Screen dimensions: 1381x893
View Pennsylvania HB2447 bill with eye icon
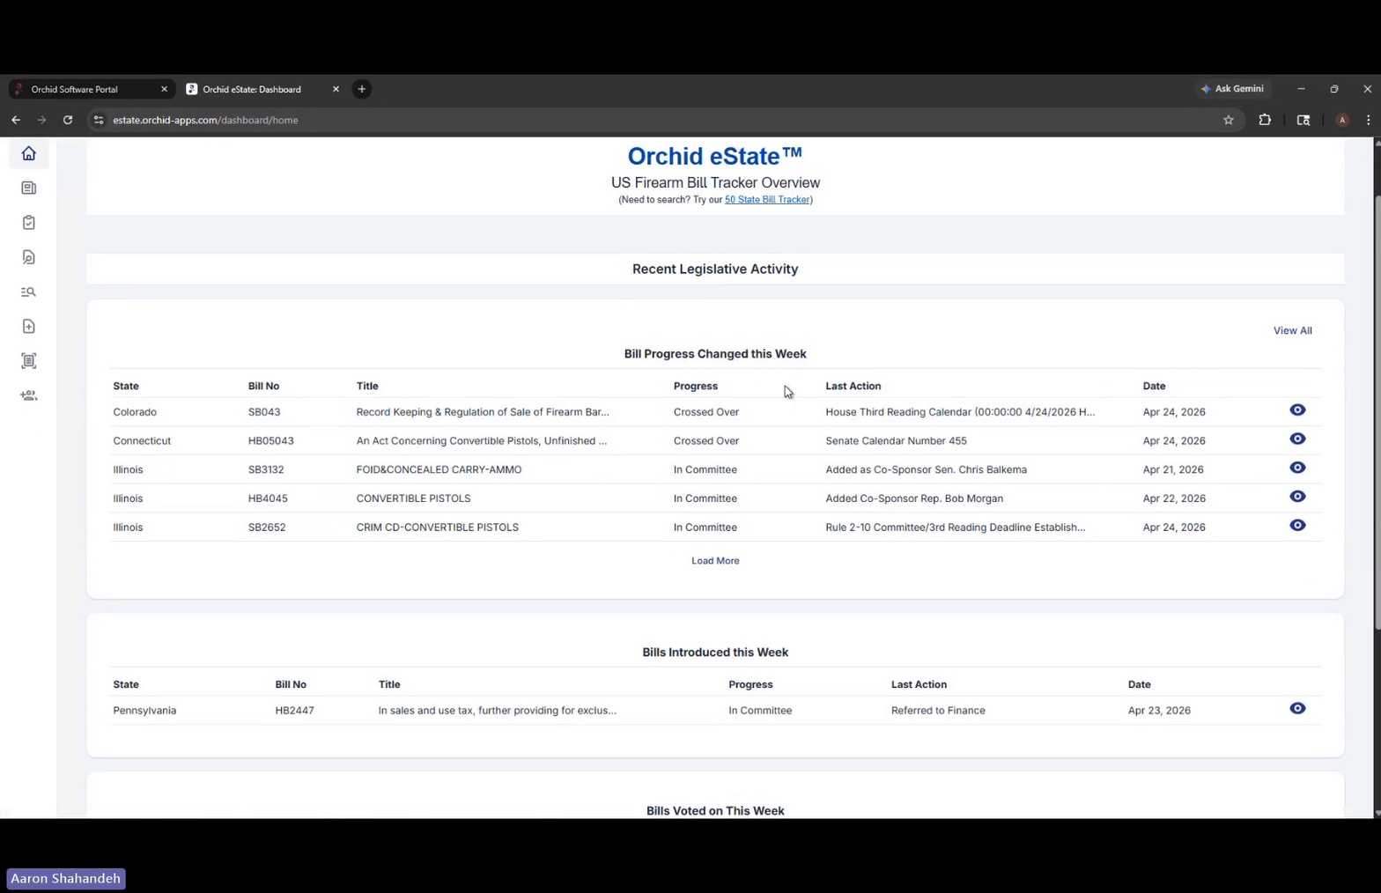[x=1297, y=709]
